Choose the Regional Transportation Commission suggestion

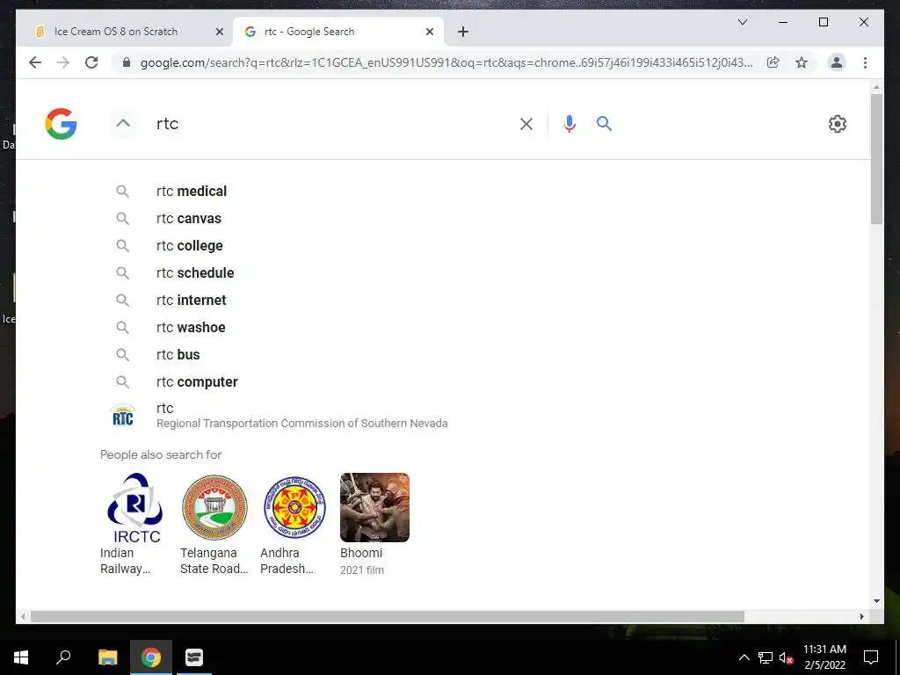coord(302,416)
